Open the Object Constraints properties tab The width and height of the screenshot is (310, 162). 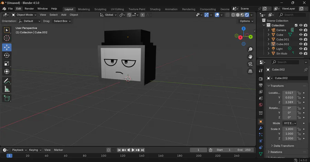(261, 148)
